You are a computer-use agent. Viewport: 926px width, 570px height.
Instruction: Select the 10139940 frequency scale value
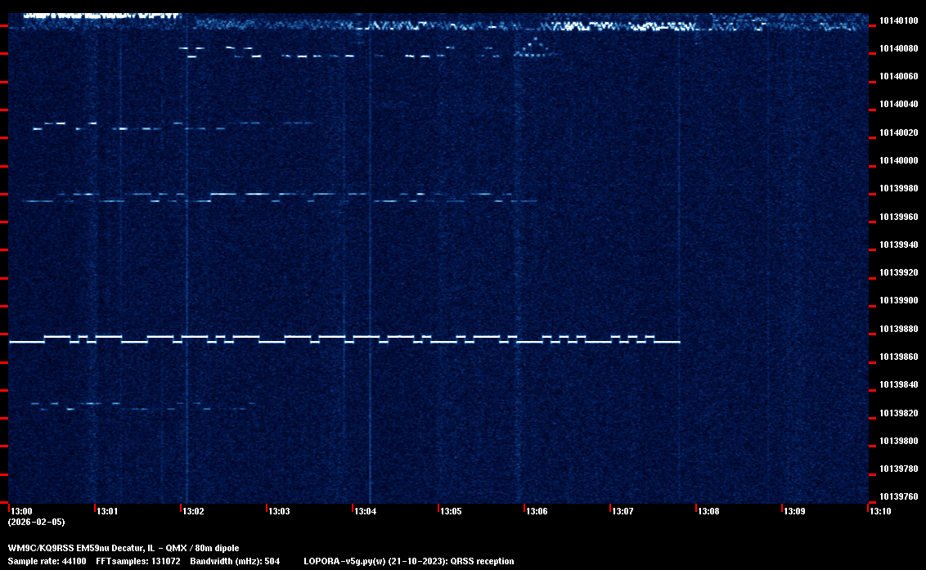click(x=898, y=245)
